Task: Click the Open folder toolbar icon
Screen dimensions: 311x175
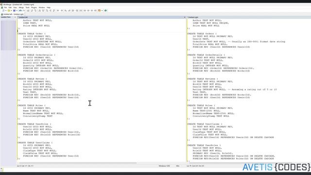Action: (x=9, y=11)
